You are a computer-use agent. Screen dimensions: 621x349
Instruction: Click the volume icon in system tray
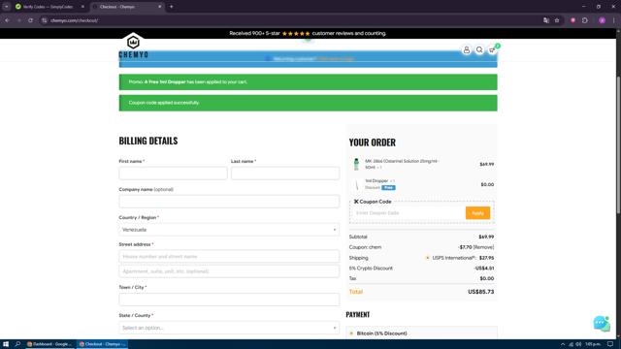tap(578, 344)
